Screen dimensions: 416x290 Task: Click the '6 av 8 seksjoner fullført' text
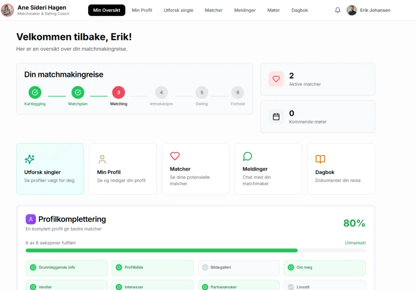tap(51, 243)
